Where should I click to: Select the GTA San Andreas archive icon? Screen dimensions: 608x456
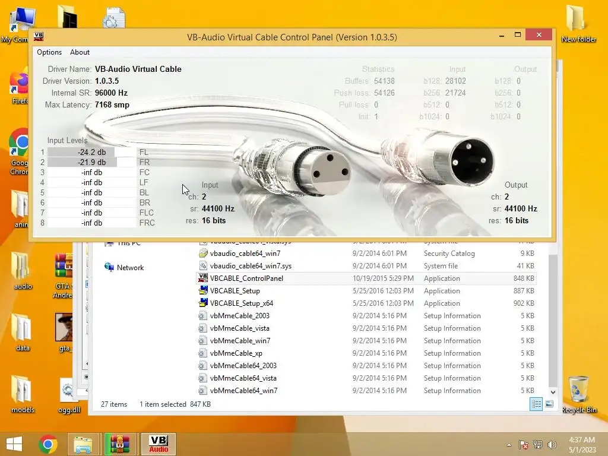pyautogui.click(x=63, y=275)
